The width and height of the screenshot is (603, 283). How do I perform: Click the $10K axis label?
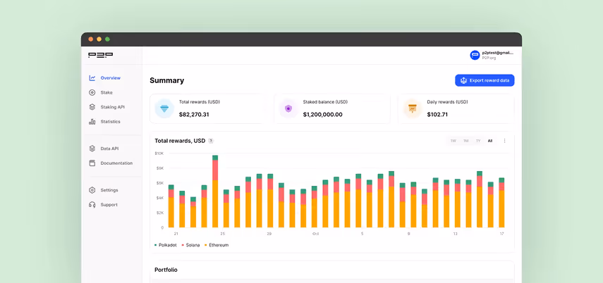click(159, 153)
